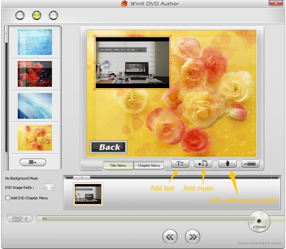Click the 4300MB disc icon

[259, 221]
